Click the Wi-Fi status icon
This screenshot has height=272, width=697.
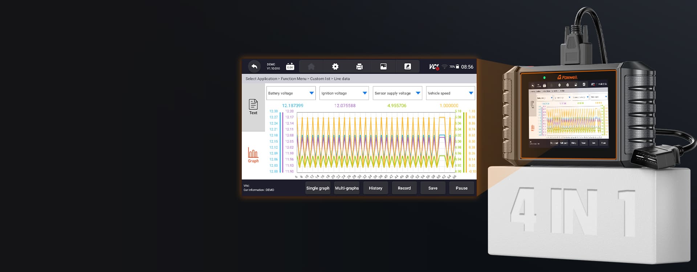[x=444, y=67]
